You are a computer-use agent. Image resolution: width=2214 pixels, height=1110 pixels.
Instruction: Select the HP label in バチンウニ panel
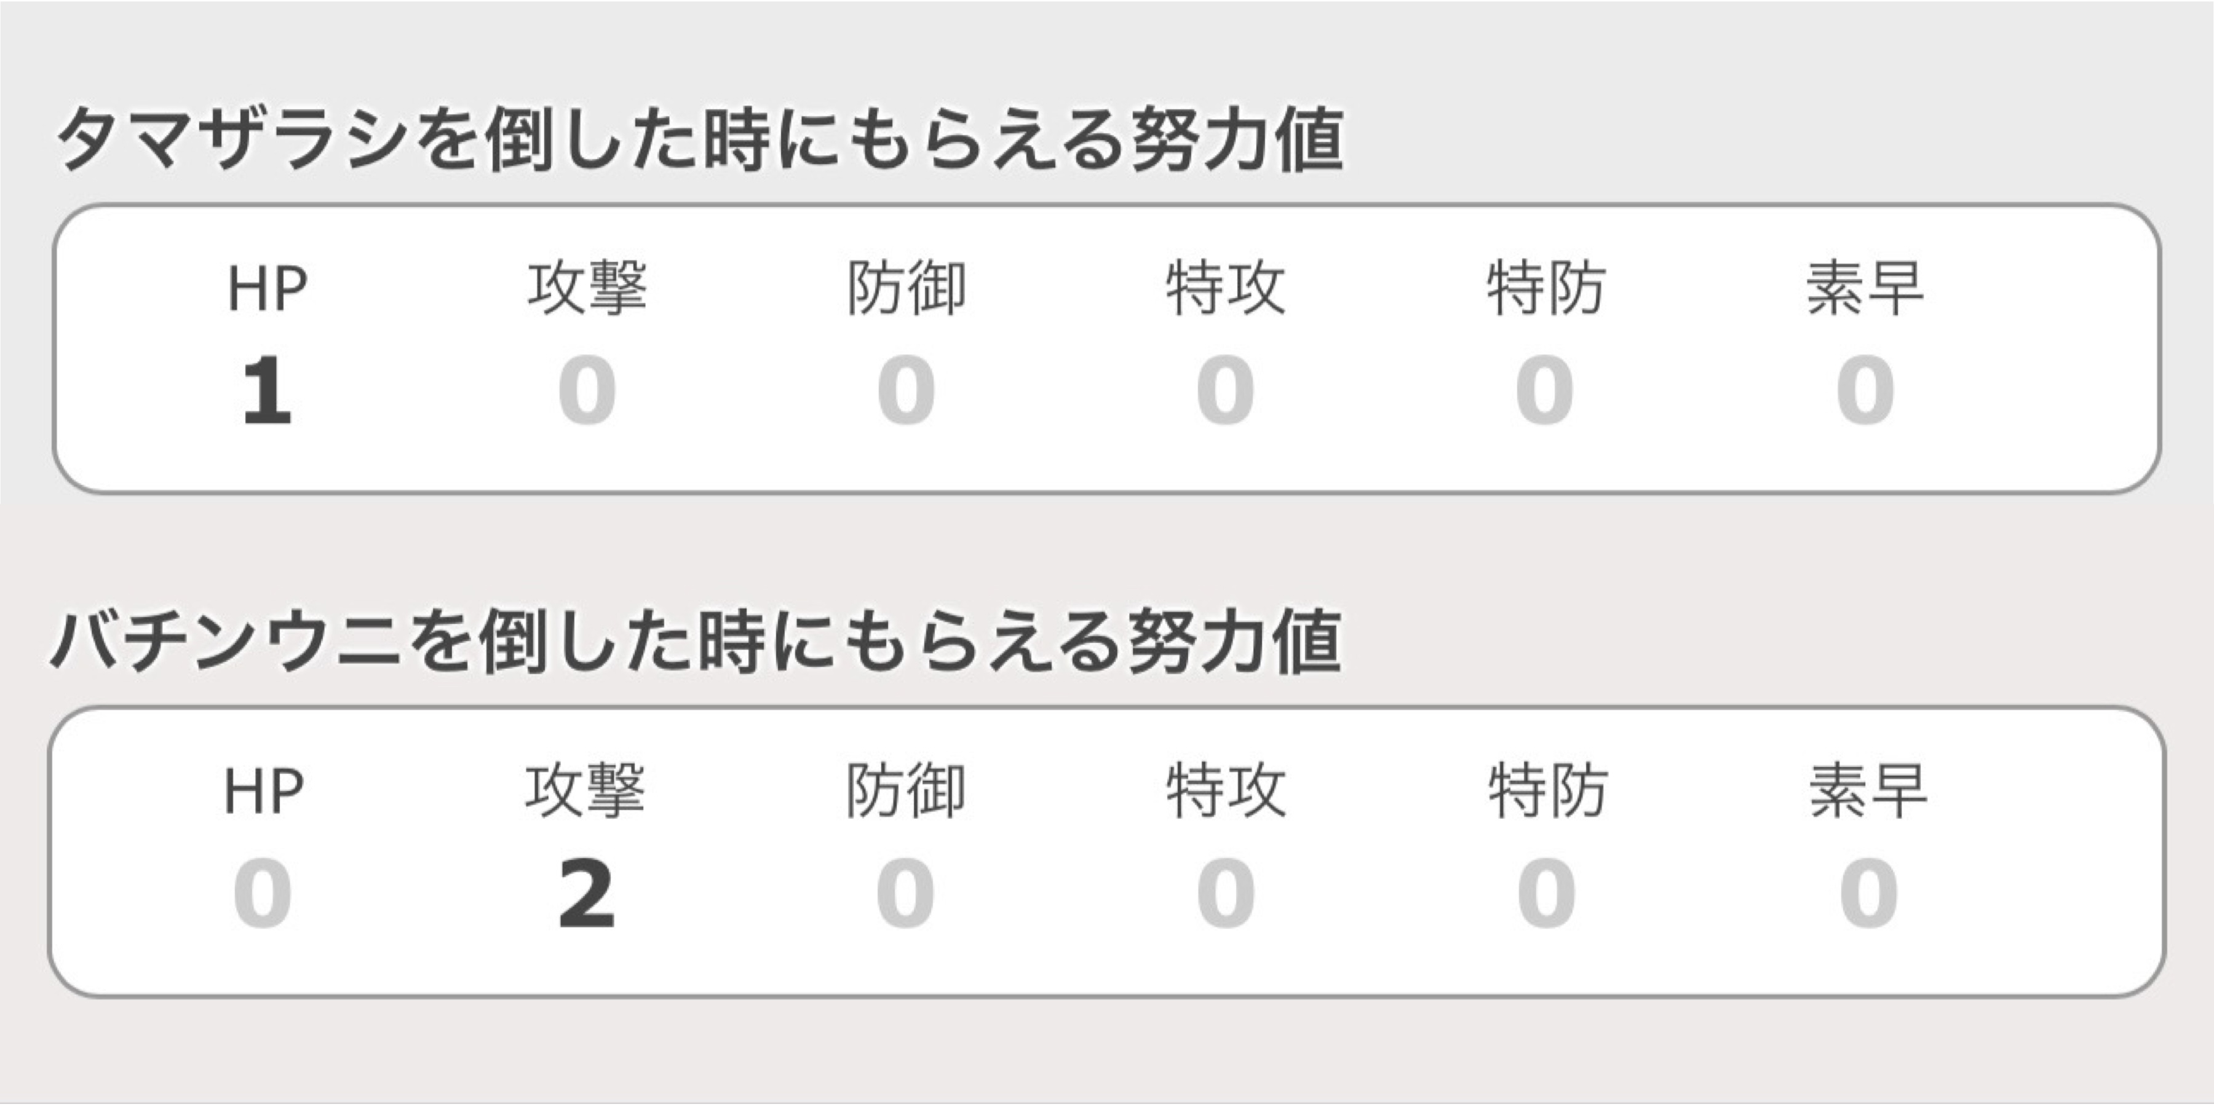(x=263, y=791)
